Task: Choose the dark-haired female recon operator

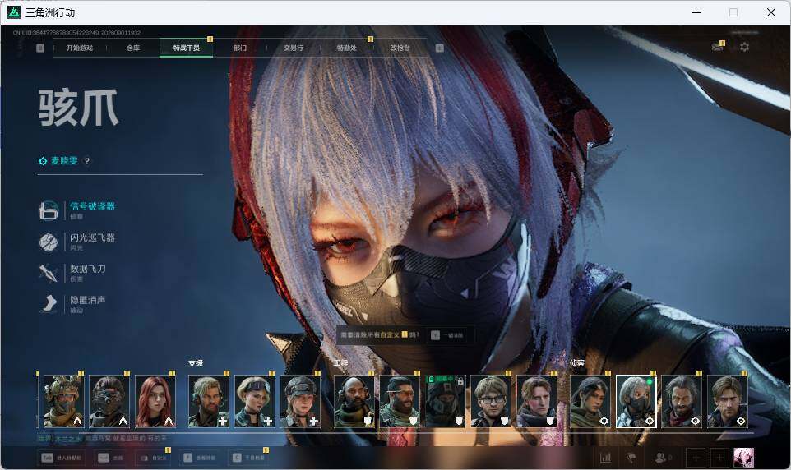Action: 590,401
